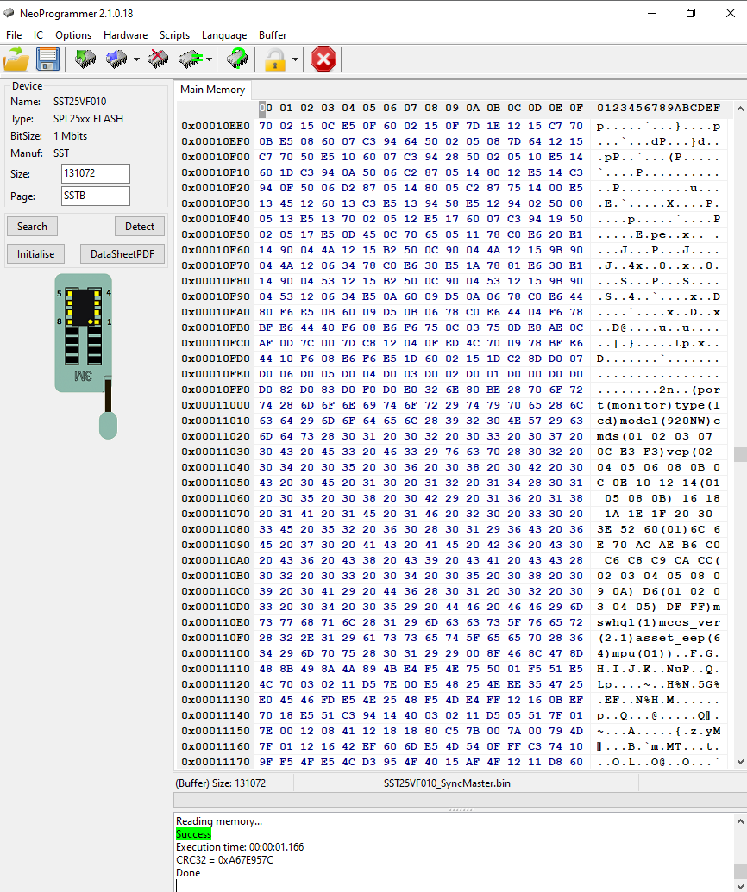Click the Search button
The image size is (747, 892).
pyautogui.click(x=32, y=227)
